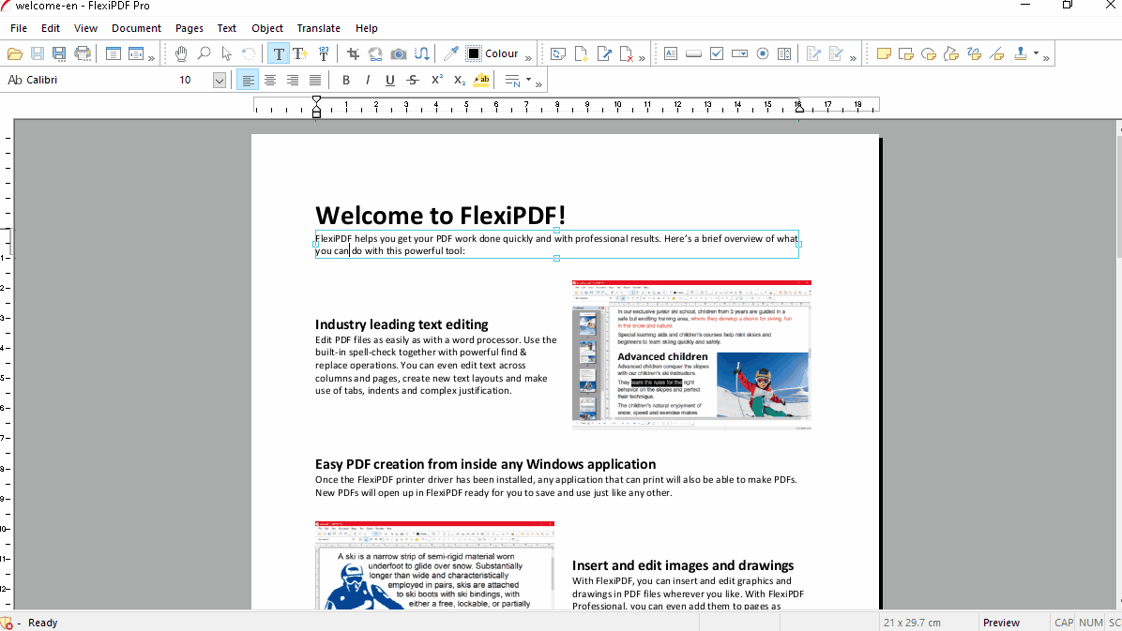This screenshot has width=1122, height=631.
Task: Add a polygon comment annotation
Action: (x=951, y=53)
